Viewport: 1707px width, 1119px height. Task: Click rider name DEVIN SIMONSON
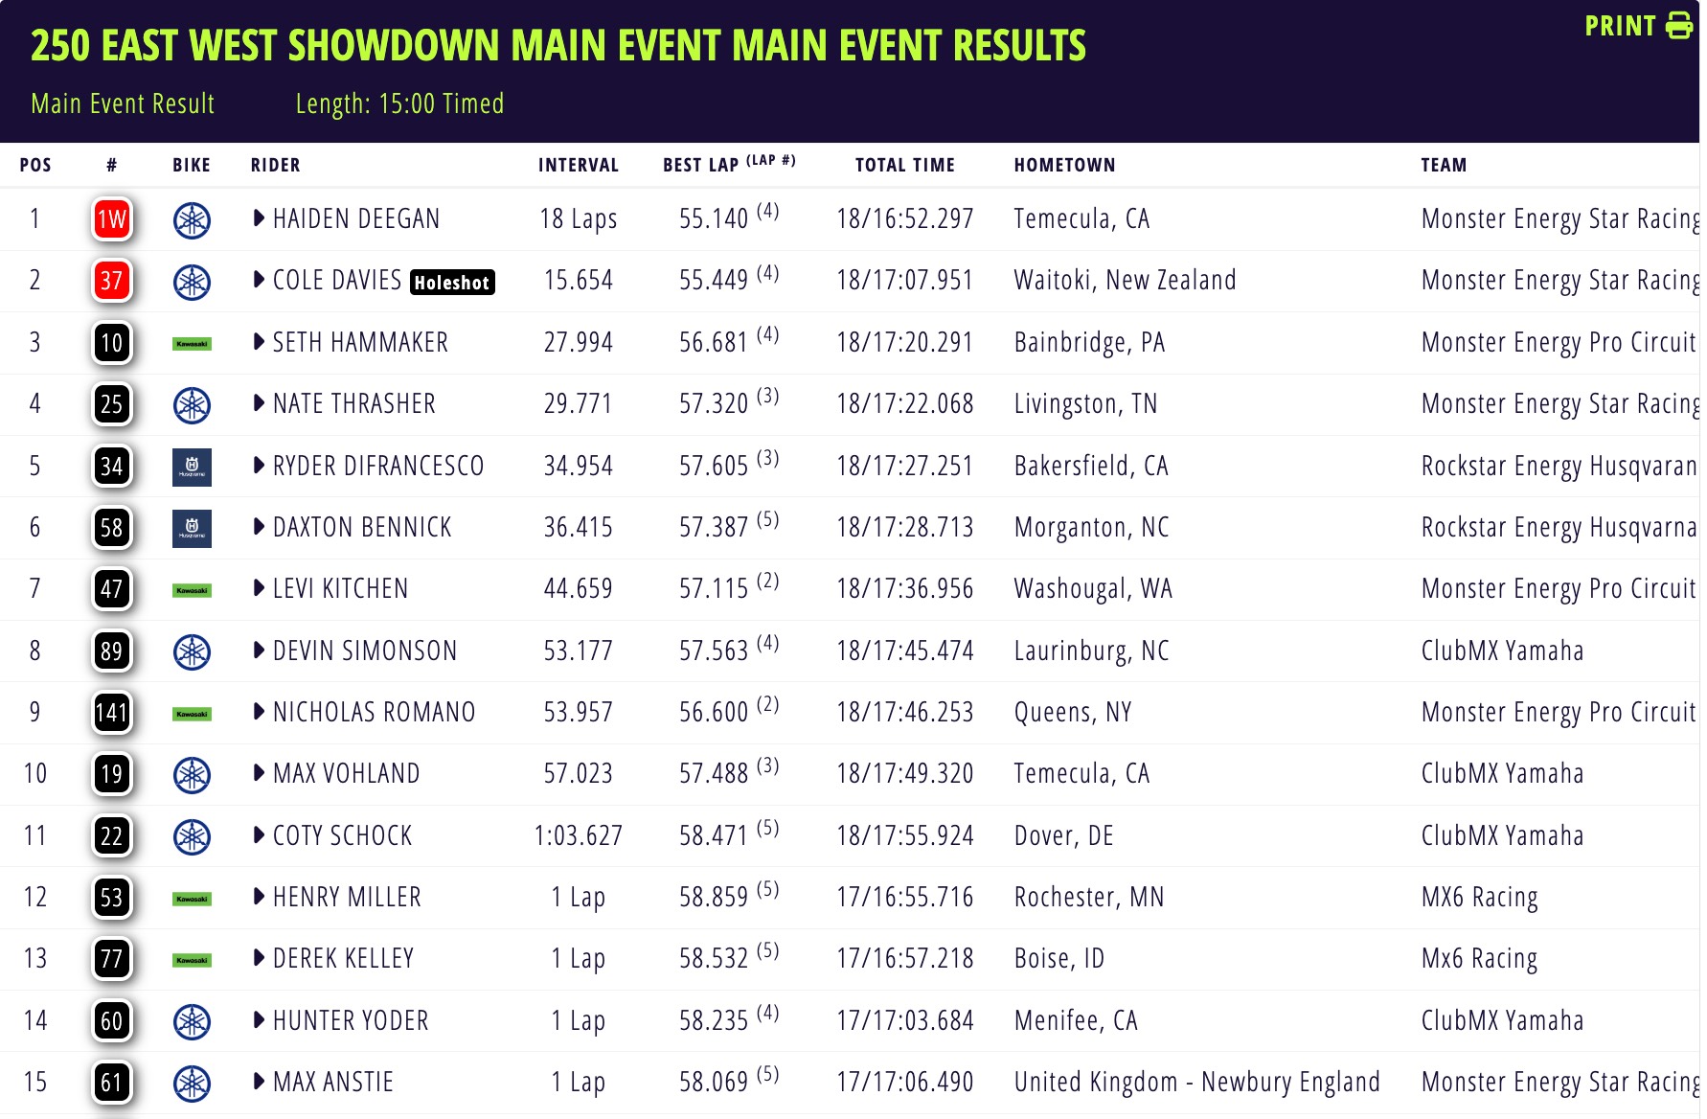pos(365,651)
